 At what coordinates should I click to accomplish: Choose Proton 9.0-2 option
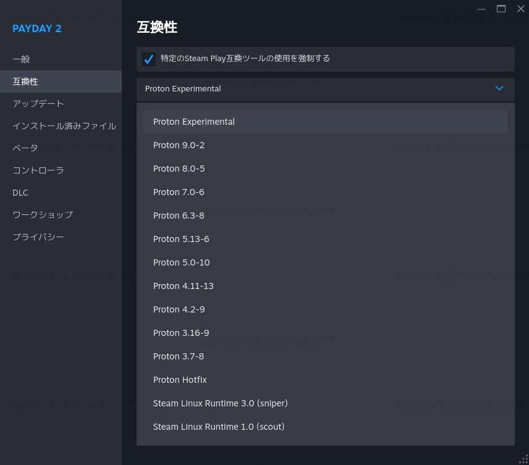[325, 145]
